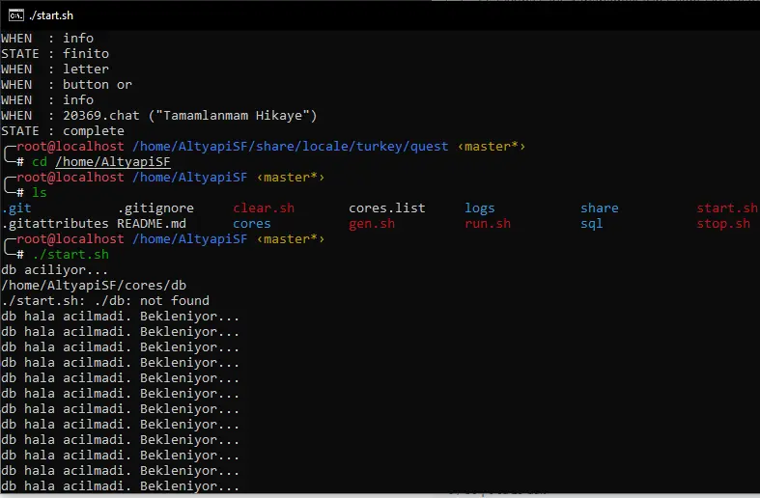Image resolution: width=760 pixels, height=498 pixels.
Task: Click the 'WHEN : letter' line
Action: (55, 69)
